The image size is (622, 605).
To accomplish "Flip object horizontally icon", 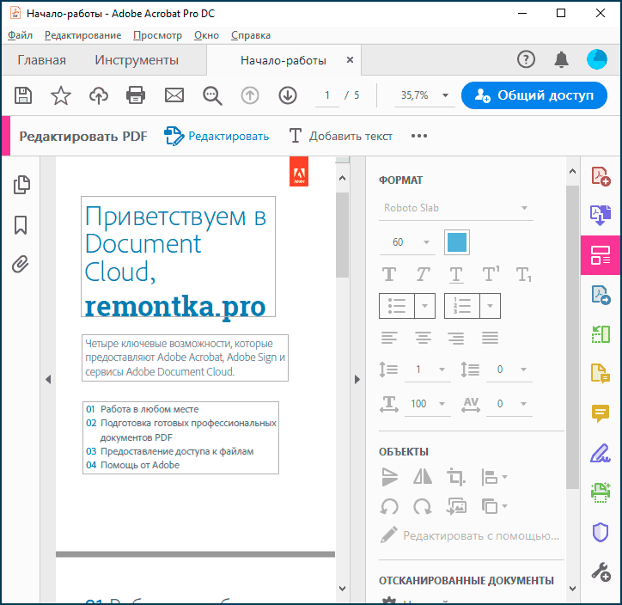I will click(423, 476).
